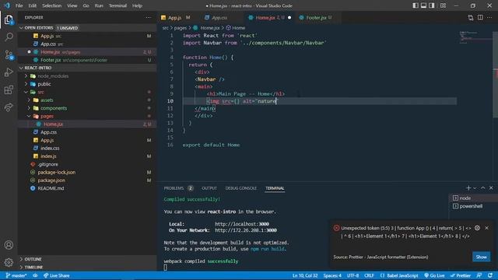Dismiss the Prettier error notification
The image size is (498, 280).
point(486,228)
